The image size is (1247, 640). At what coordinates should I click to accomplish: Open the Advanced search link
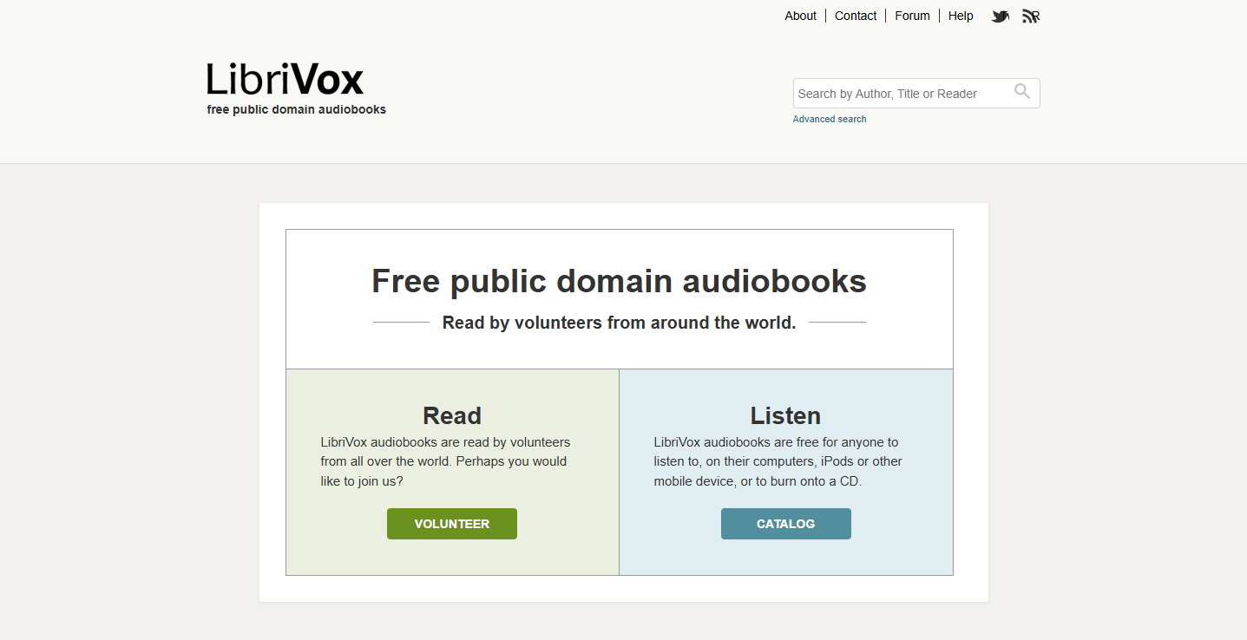[829, 119]
